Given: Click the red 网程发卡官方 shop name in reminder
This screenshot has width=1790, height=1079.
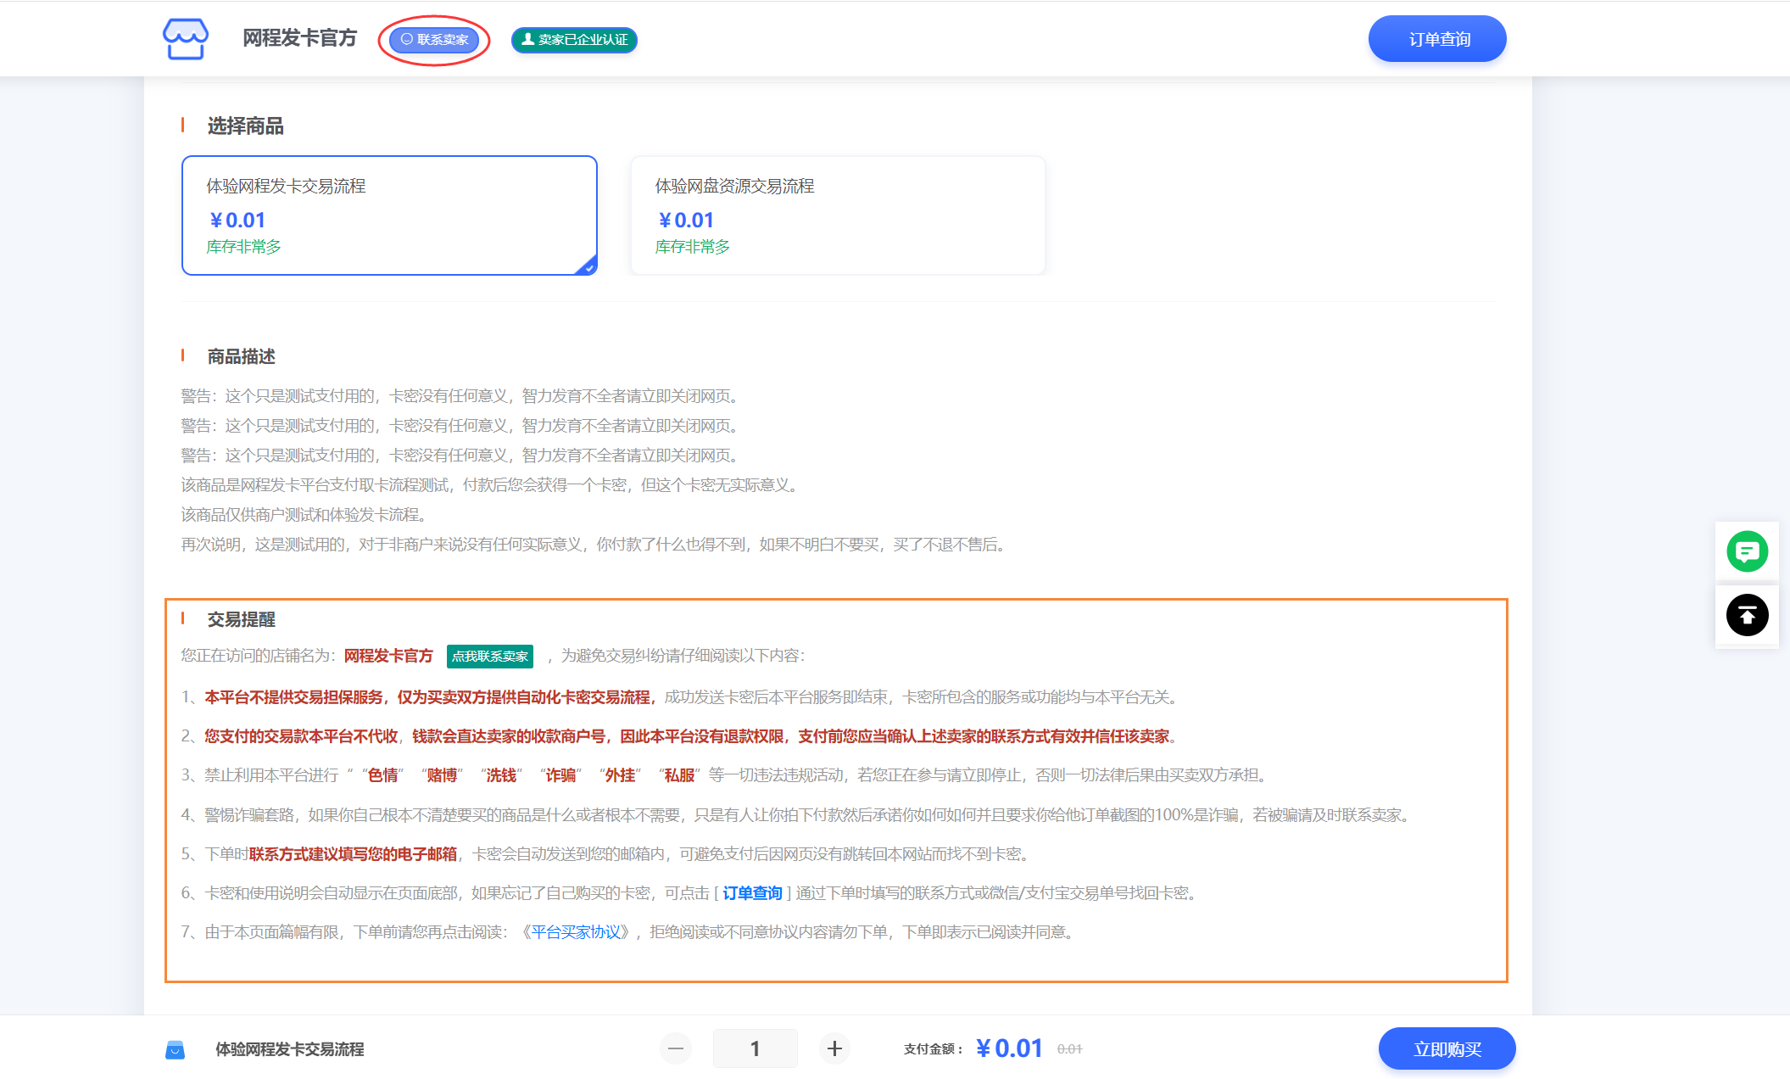Looking at the screenshot, I should (x=388, y=656).
